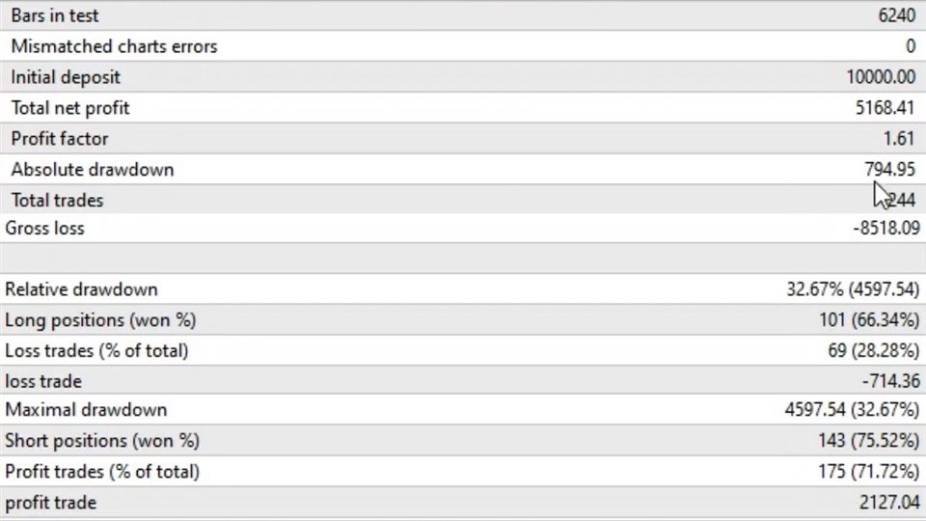Click the loss trade value -714.36
The height and width of the screenshot is (521, 926).
coord(890,381)
